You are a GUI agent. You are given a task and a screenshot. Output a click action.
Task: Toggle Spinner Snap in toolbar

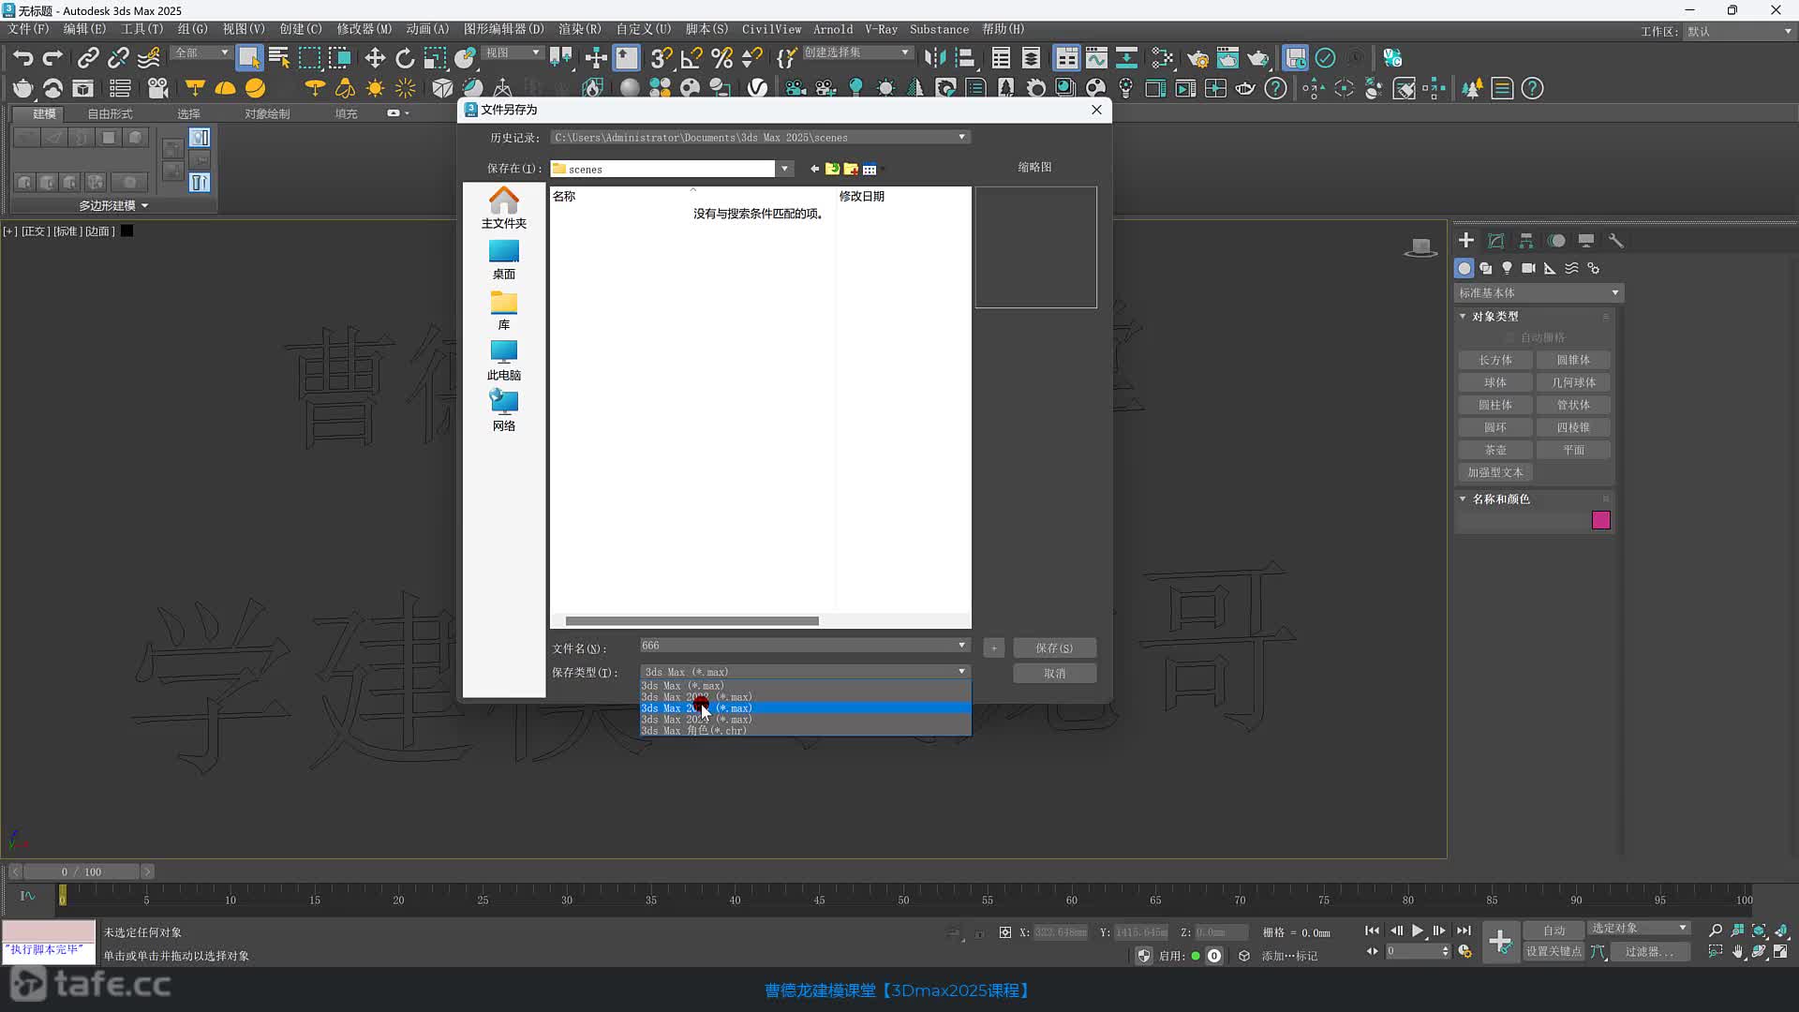coord(751,58)
